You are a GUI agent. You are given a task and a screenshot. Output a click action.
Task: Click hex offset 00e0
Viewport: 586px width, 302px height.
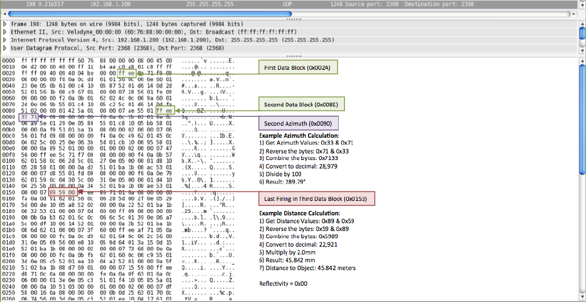click(8, 147)
